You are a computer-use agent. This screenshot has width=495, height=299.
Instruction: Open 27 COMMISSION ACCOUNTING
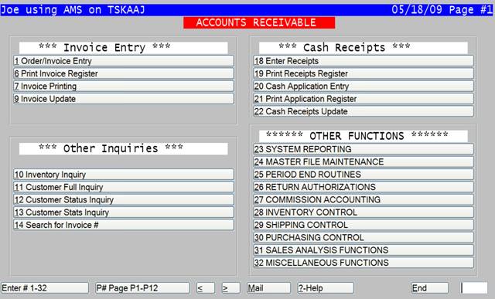point(364,199)
